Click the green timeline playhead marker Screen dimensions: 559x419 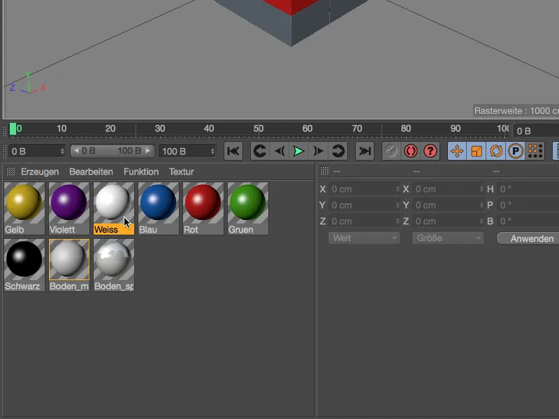point(13,129)
